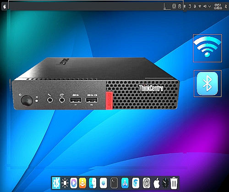Screen dimensions: 229x192
Task: Open the blue swirl browser icon in dock
Action: point(136,183)
